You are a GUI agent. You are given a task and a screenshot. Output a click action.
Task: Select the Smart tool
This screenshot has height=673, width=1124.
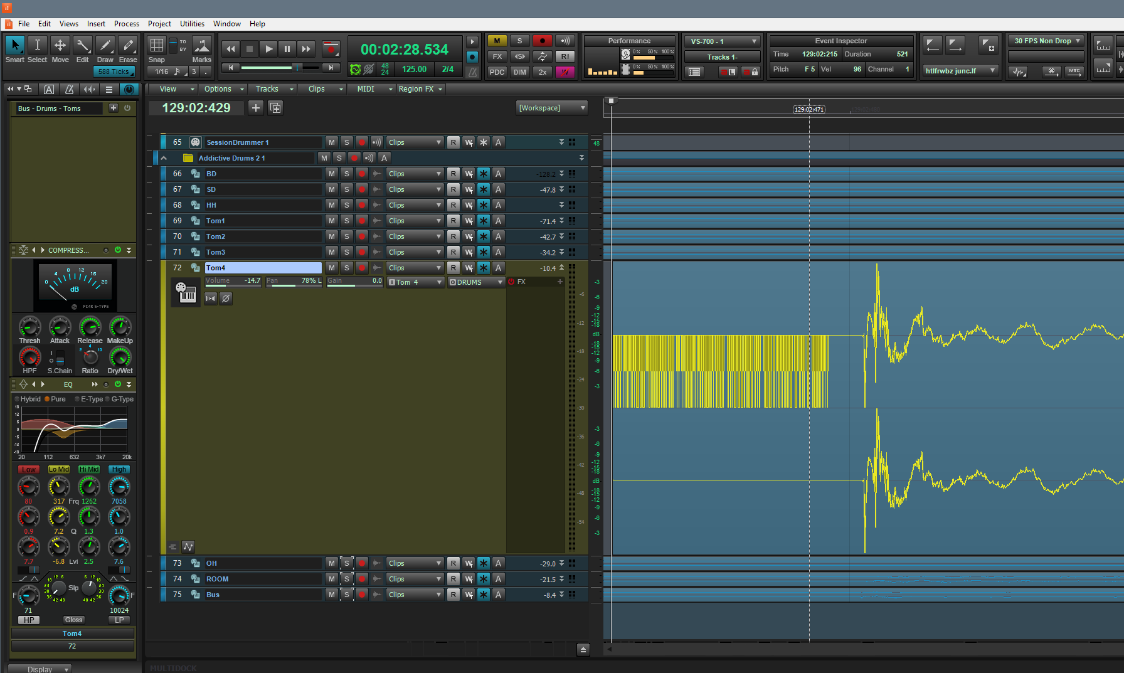click(14, 46)
